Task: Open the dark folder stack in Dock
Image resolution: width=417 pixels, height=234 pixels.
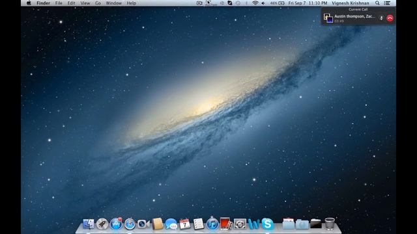Action: click(x=316, y=224)
